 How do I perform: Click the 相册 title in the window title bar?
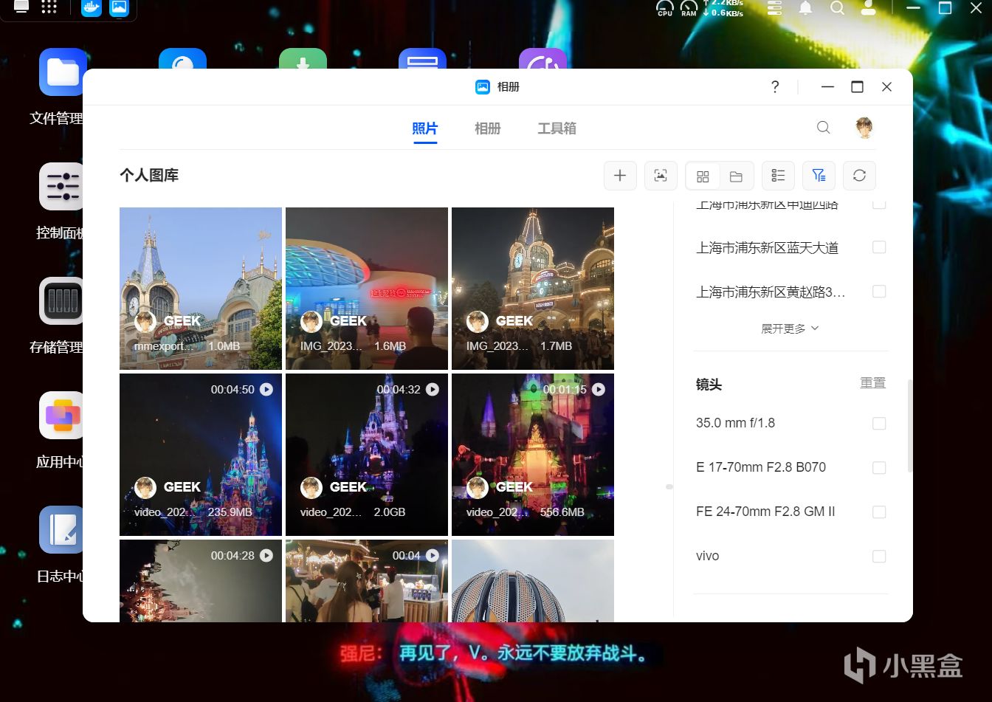(509, 87)
